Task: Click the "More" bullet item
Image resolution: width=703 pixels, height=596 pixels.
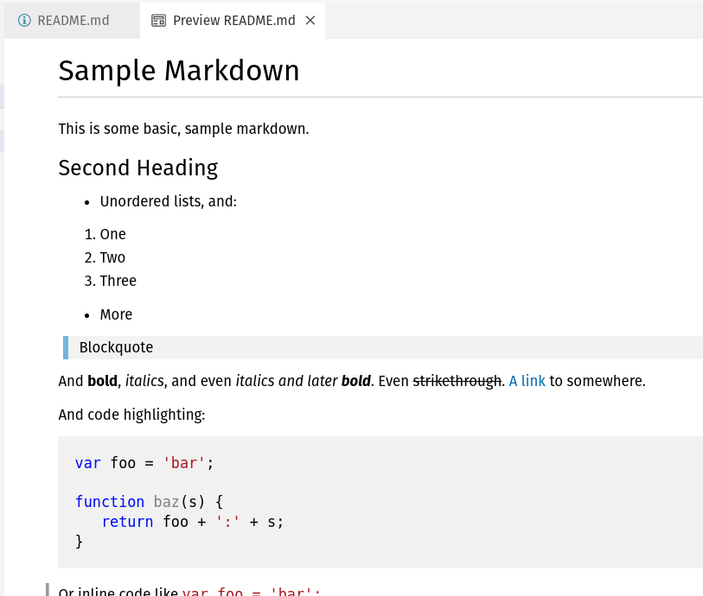Action: point(116,314)
